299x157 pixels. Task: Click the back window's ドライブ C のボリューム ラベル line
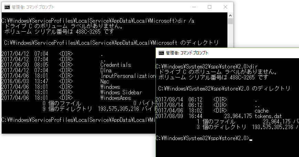(63, 26)
